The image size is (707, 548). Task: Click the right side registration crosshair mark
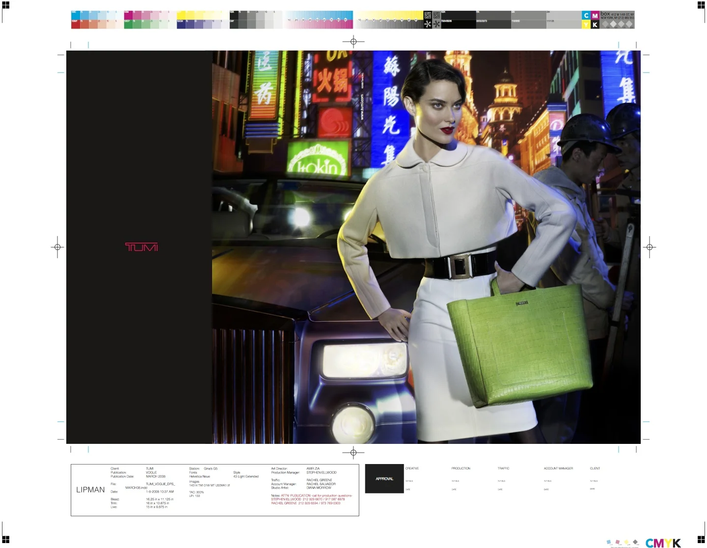click(650, 247)
